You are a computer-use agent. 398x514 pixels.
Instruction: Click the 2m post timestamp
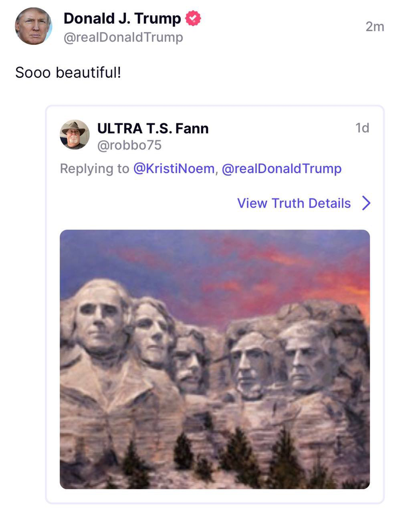(x=374, y=27)
